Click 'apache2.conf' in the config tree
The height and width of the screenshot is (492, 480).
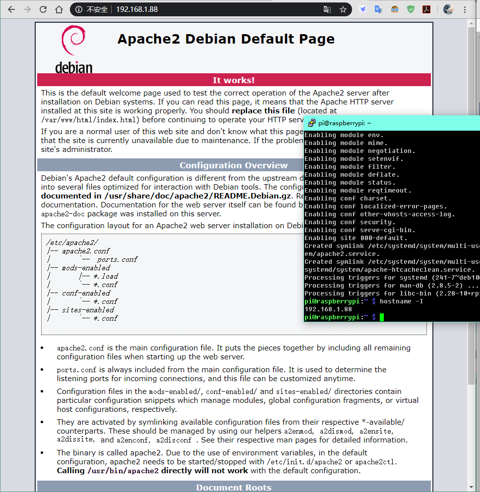tap(85, 251)
